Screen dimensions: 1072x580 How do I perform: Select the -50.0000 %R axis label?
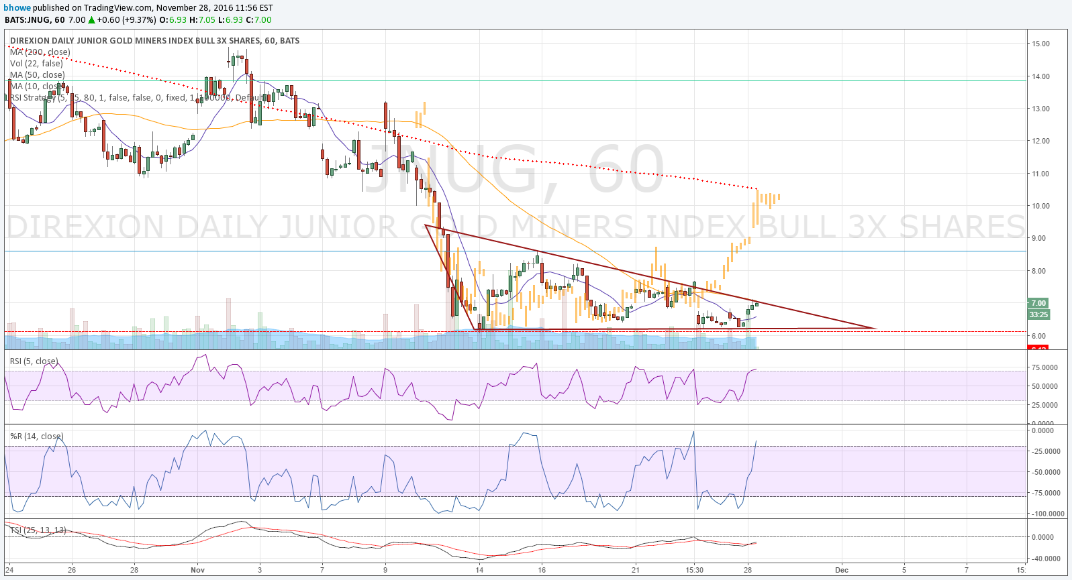[1046, 472]
